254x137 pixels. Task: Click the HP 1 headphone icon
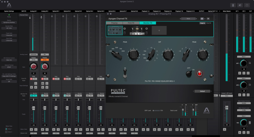(x=250, y=63)
